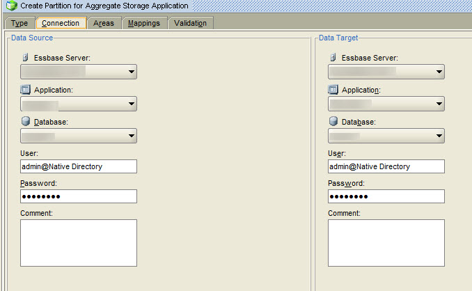
Task: Click the Data Target Application icon
Action: pos(333,90)
